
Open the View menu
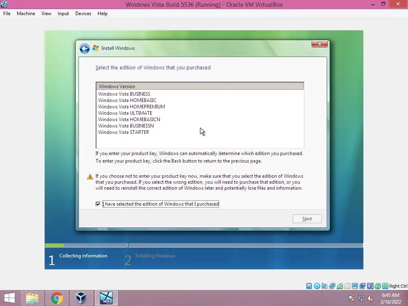46,14
